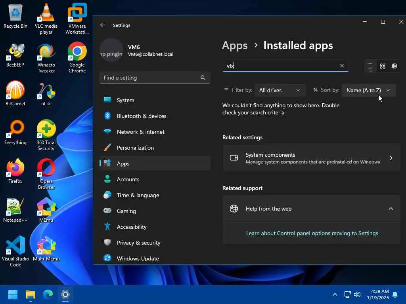The image size is (406, 304).
Task: Open Personalization settings
Action: (x=155, y=148)
